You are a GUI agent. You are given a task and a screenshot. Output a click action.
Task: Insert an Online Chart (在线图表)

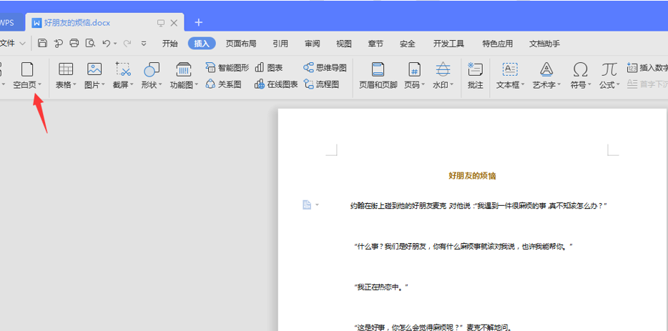[x=276, y=84]
